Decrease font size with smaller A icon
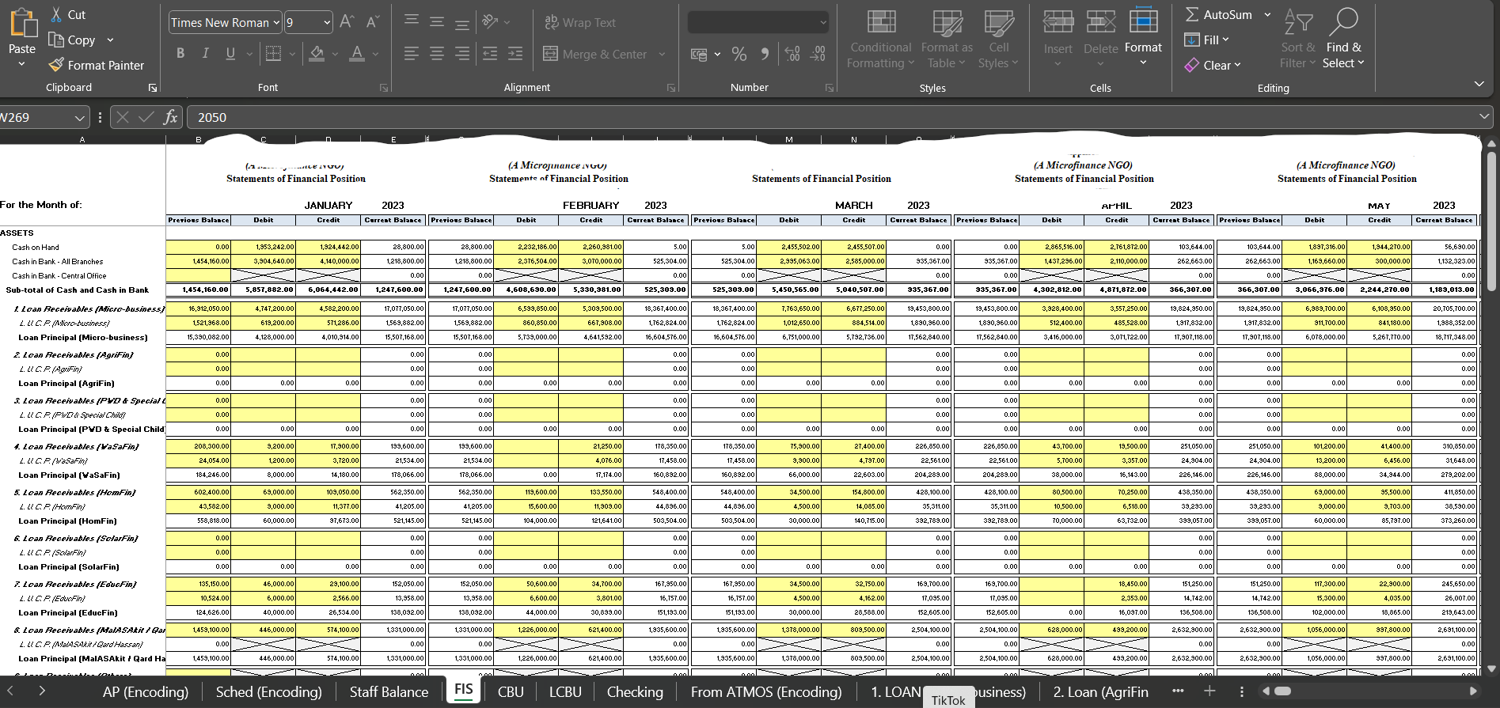The image size is (1500, 708). coord(373,22)
